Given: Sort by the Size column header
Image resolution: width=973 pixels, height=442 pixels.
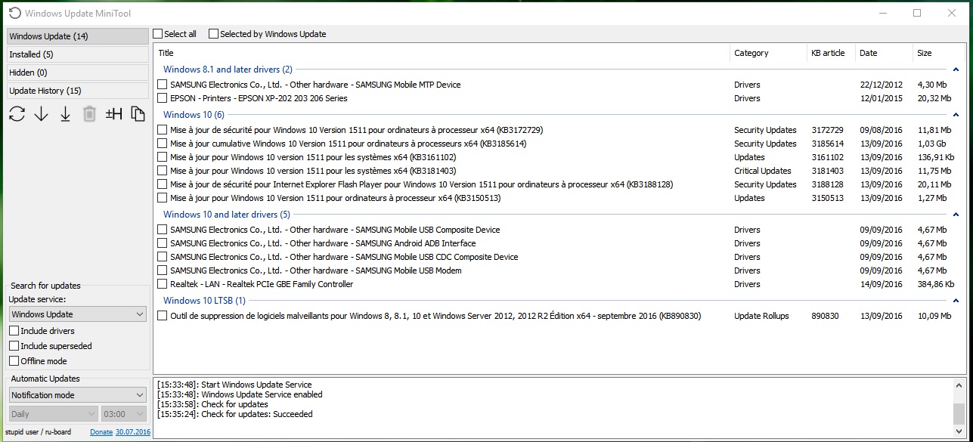Looking at the screenshot, I should (x=938, y=53).
